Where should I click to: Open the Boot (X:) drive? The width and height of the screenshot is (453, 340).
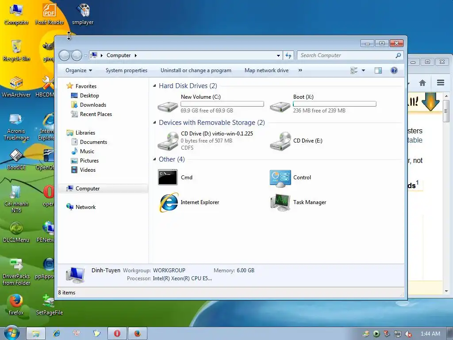coord(322,104)
